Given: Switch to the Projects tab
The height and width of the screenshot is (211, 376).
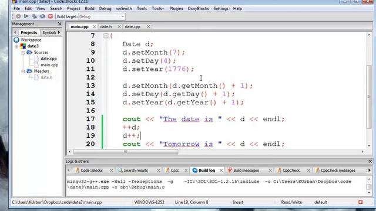Looking at the screenshot, I should click(x=29, y=33).
